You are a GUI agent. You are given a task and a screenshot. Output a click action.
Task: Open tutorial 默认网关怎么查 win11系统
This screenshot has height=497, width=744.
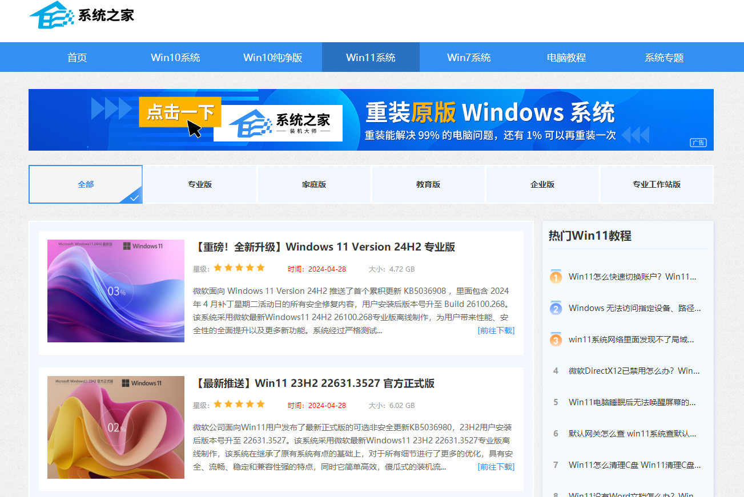coord(633,434)
